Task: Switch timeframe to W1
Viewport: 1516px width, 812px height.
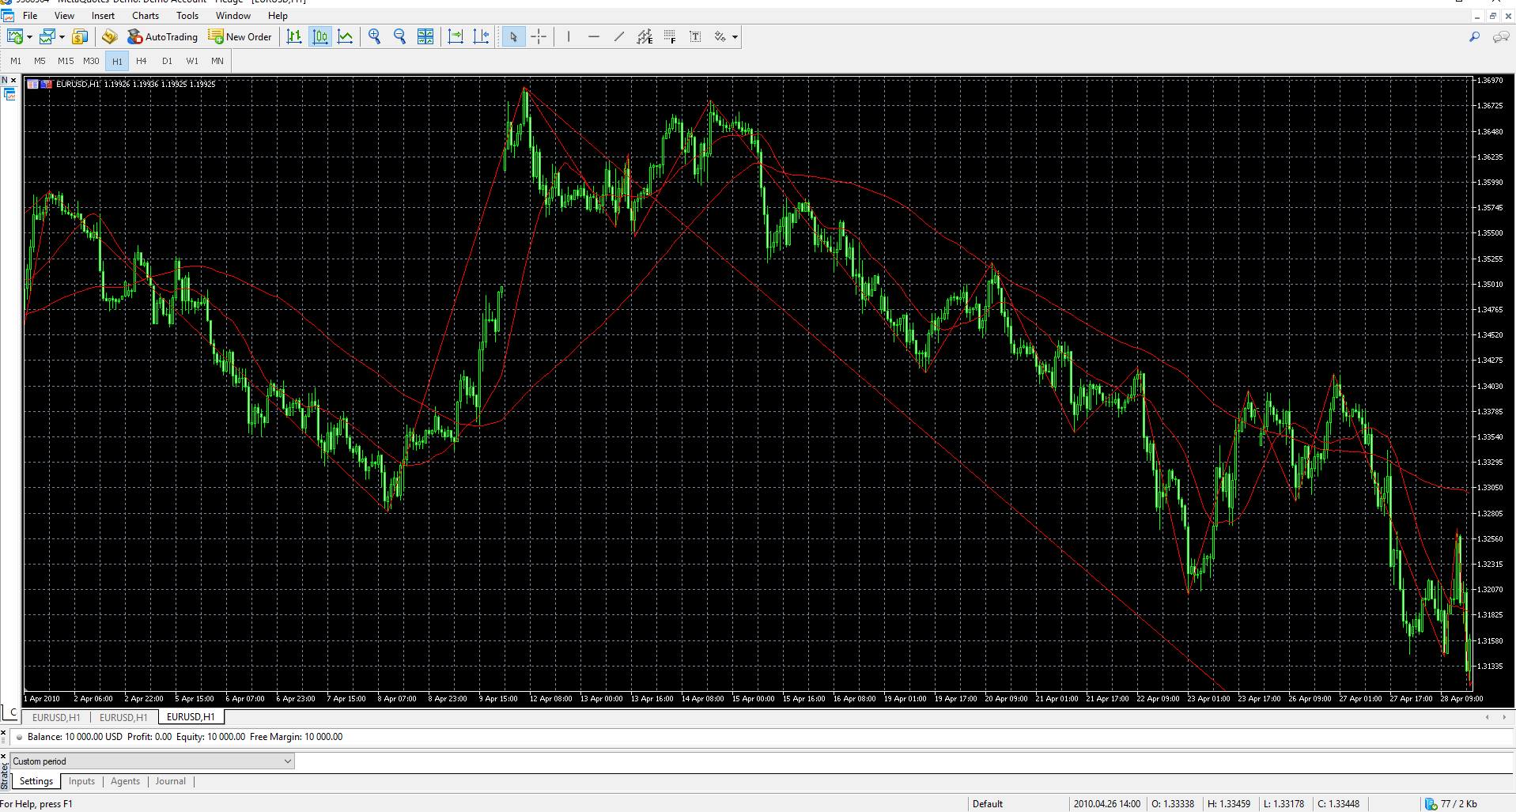Action: tap(192, 61)
